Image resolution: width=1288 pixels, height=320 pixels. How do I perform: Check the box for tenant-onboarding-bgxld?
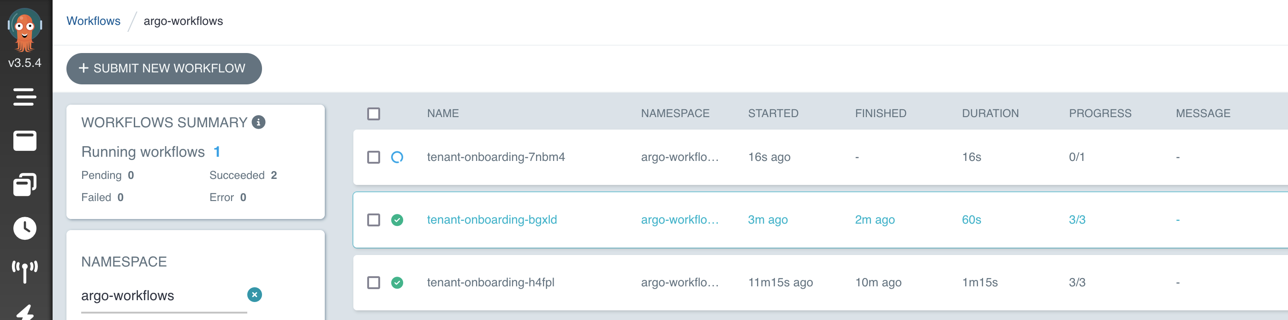coord(374,220)
